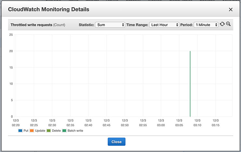Click the y-axis value 15

(x=11, y=68)
